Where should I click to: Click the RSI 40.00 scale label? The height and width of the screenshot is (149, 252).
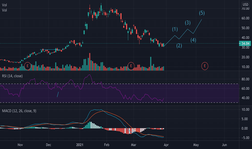click(x=246, y=98)
